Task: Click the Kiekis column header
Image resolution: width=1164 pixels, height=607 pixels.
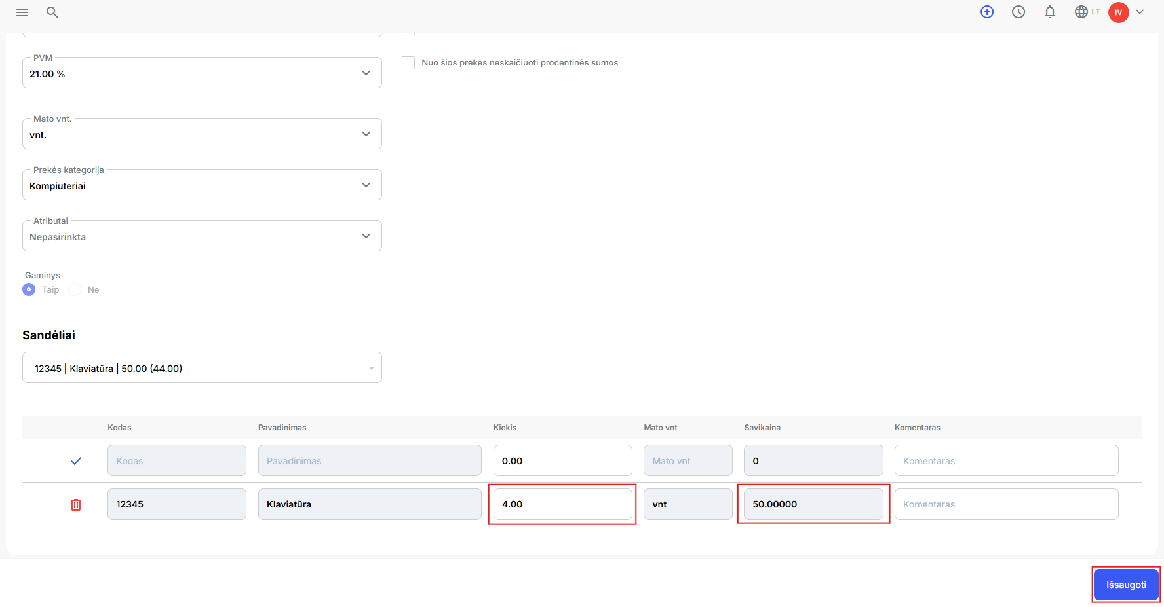Action: [x=505, y=428]
